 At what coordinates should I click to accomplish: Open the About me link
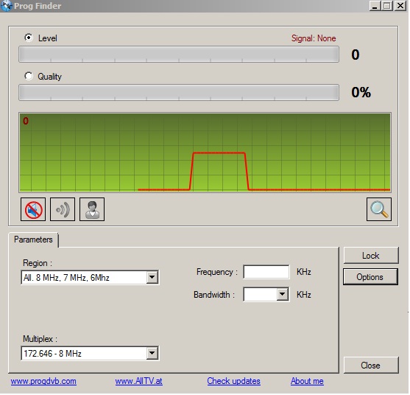(x=308, y=382)
